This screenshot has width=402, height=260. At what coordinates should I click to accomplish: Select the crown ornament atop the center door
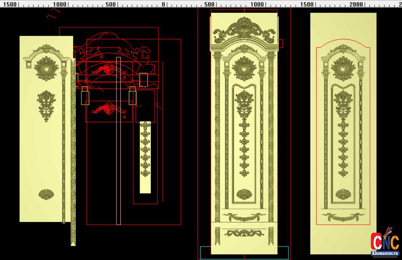(x=244, y=29)
